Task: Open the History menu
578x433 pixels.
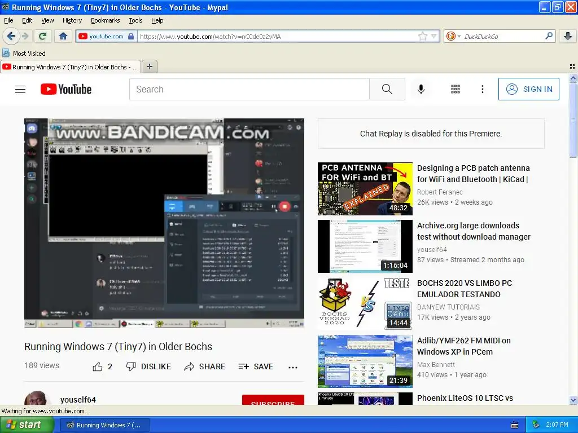Action: (72, 20)
